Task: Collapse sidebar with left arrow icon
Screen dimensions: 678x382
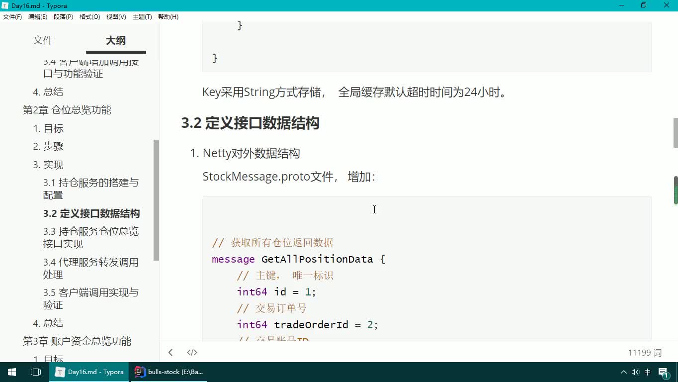Action: (170, 352)
